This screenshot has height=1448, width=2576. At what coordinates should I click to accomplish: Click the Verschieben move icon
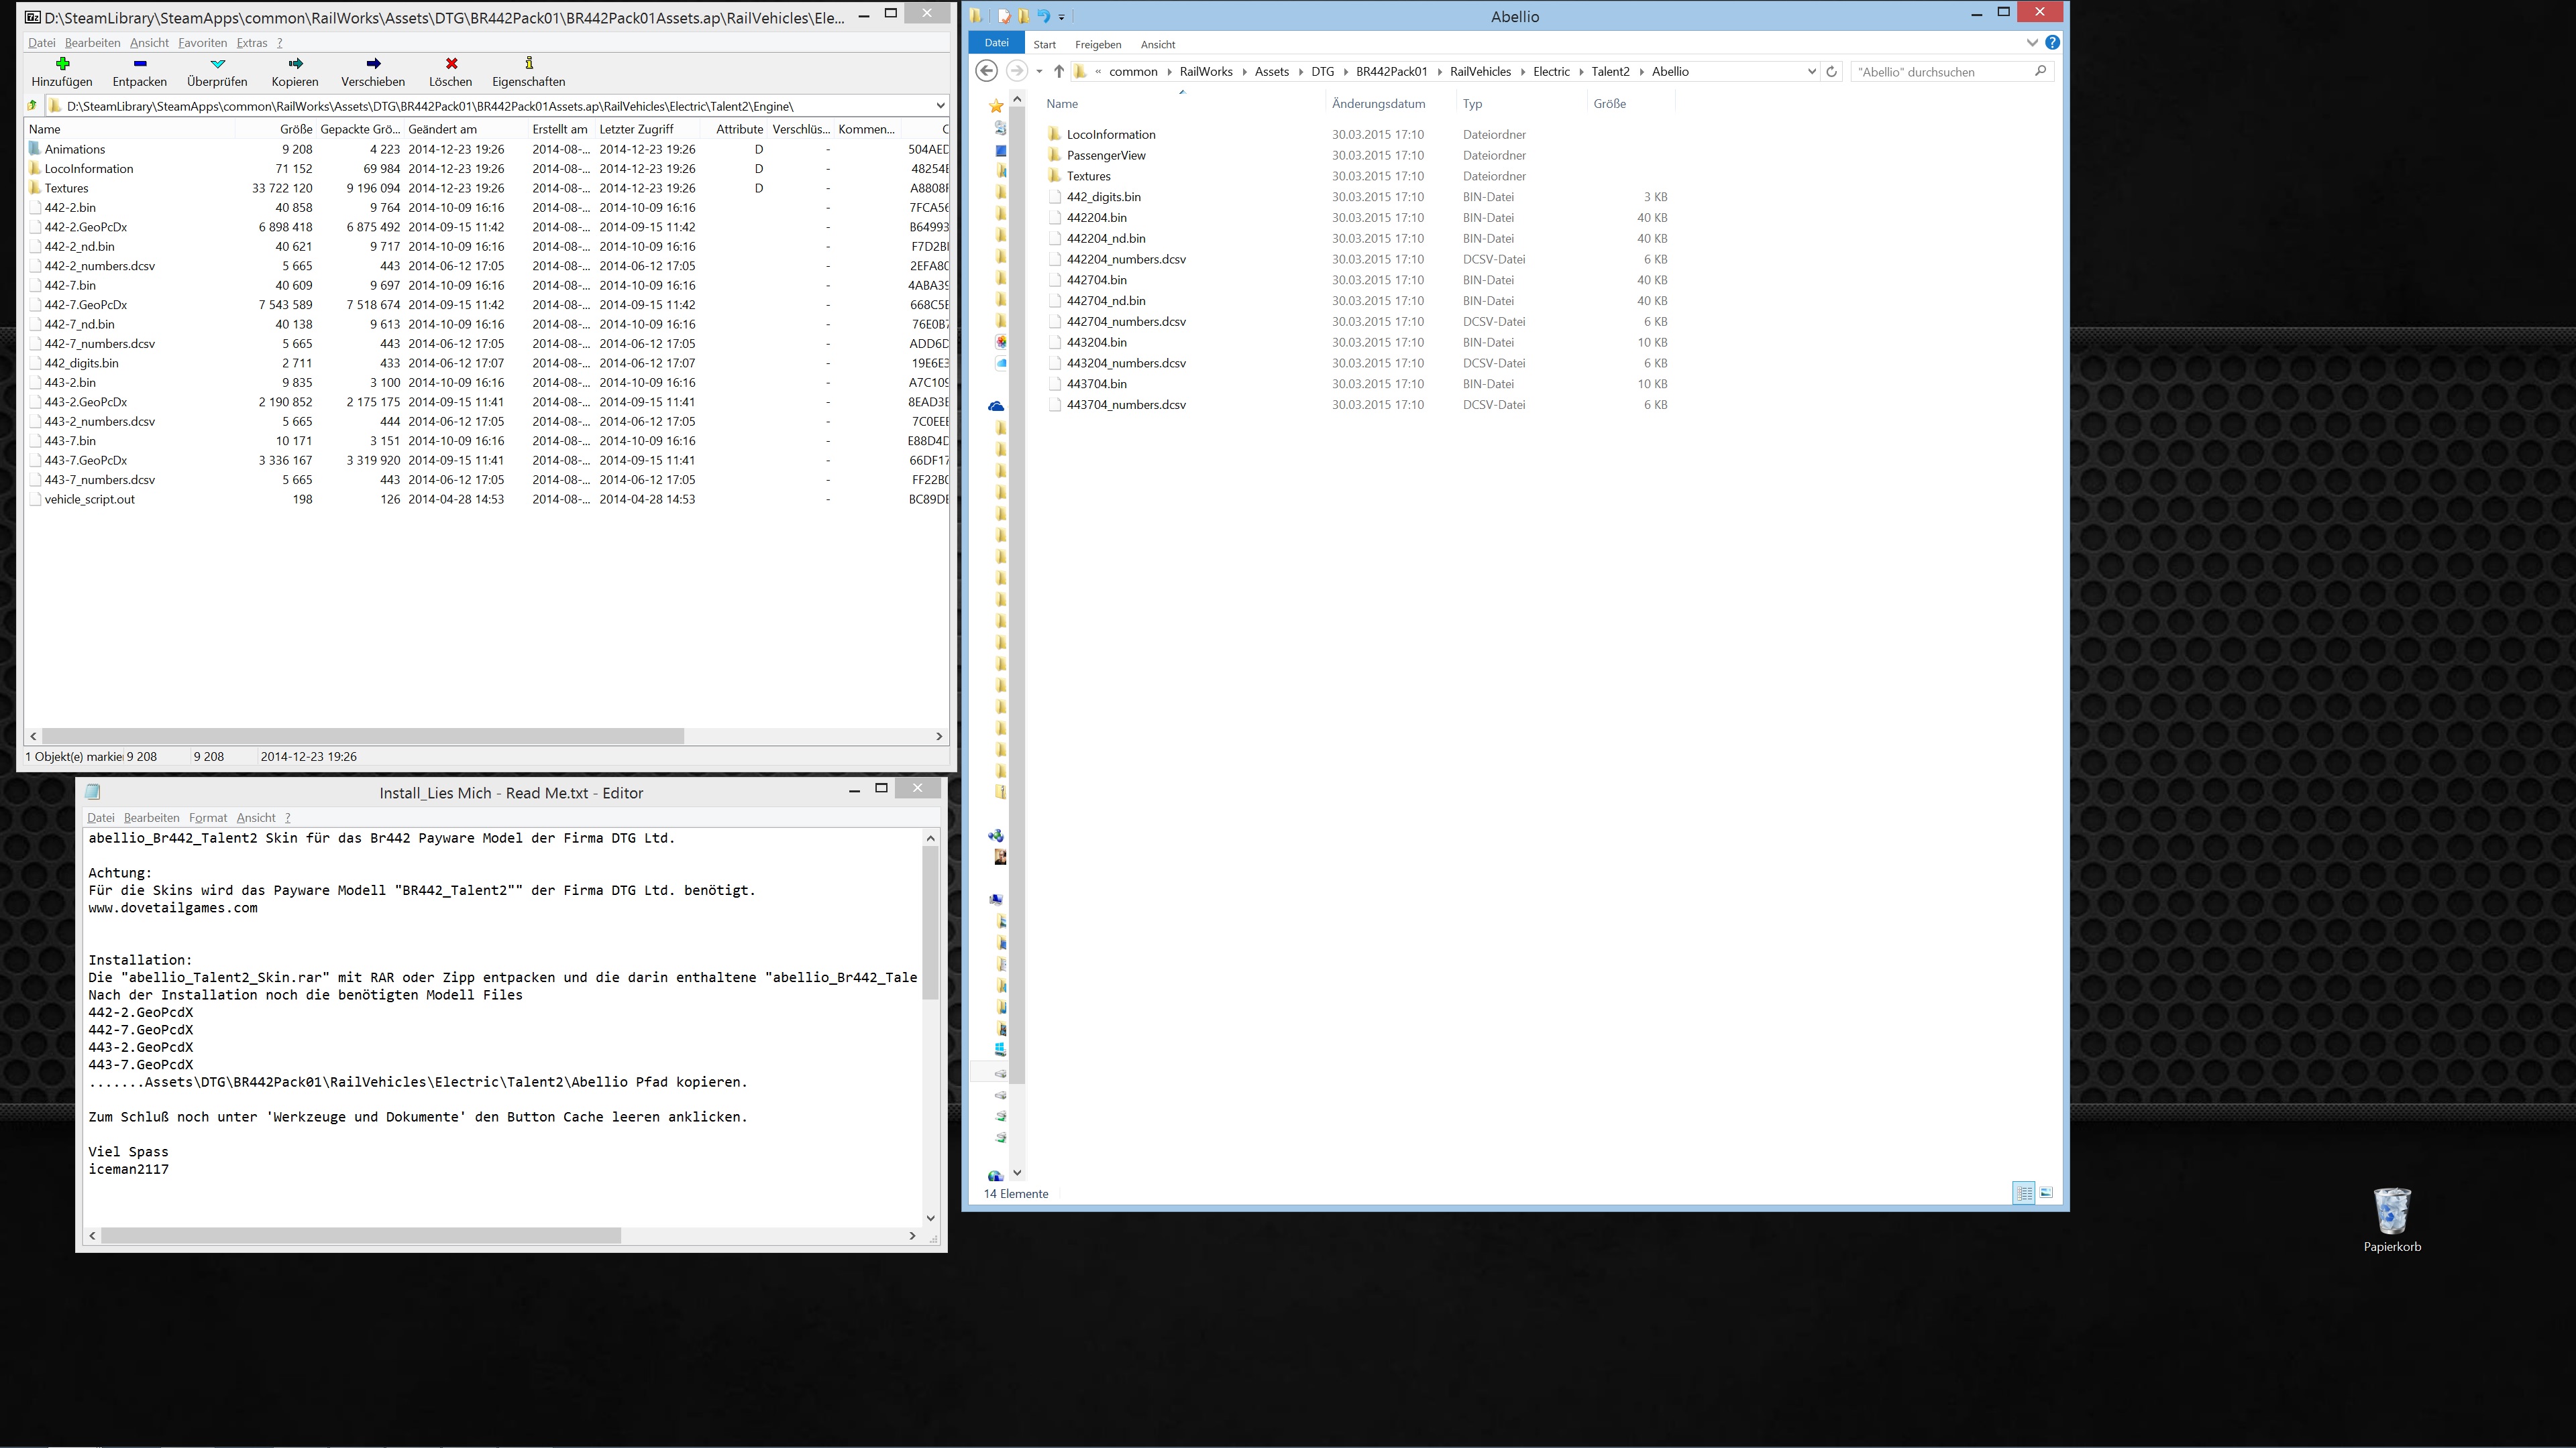(x=373, y=64)
